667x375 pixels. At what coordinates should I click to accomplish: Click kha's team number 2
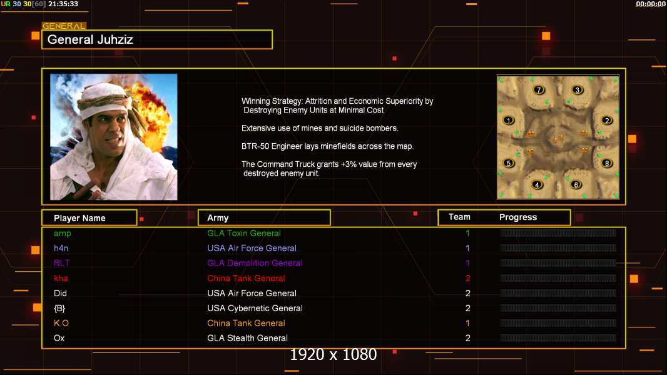point(467,278)
